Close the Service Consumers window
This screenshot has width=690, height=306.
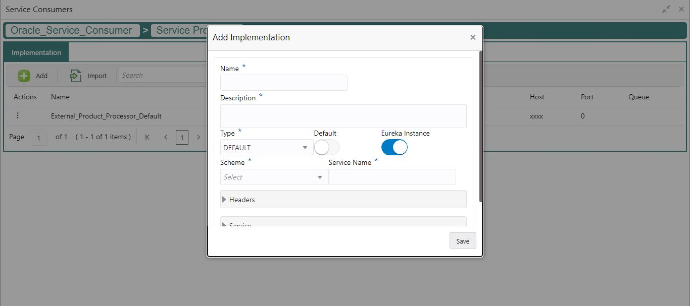click(681, 10)
